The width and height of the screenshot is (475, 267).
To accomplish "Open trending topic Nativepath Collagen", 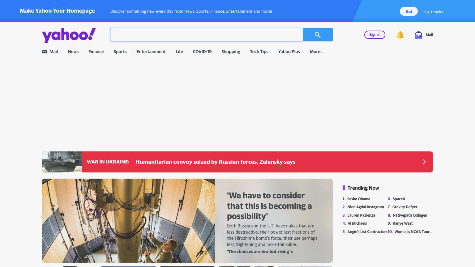I will point(410,215).
